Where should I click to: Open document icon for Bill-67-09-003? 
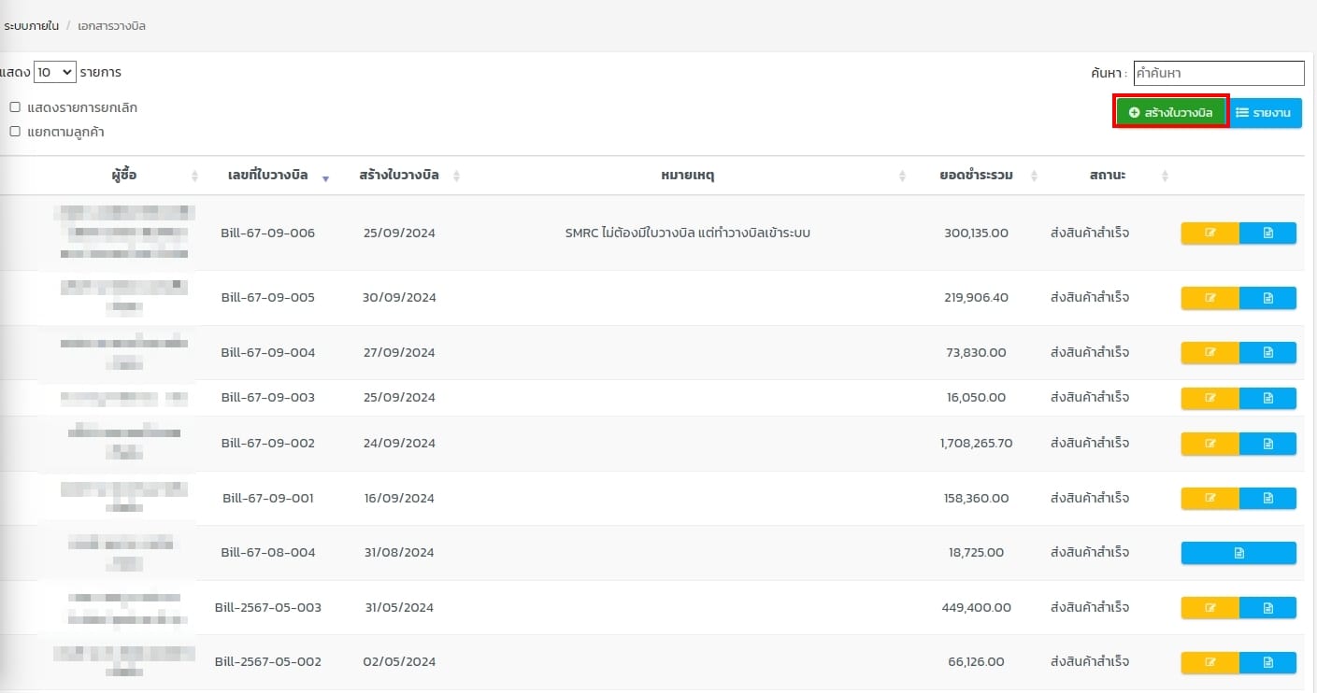(x=1267, y=398)
